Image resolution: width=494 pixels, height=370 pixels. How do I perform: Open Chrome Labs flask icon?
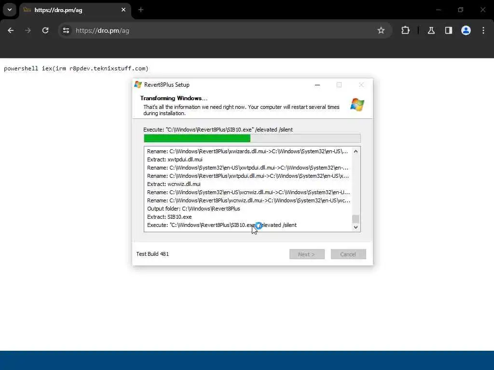431,30
